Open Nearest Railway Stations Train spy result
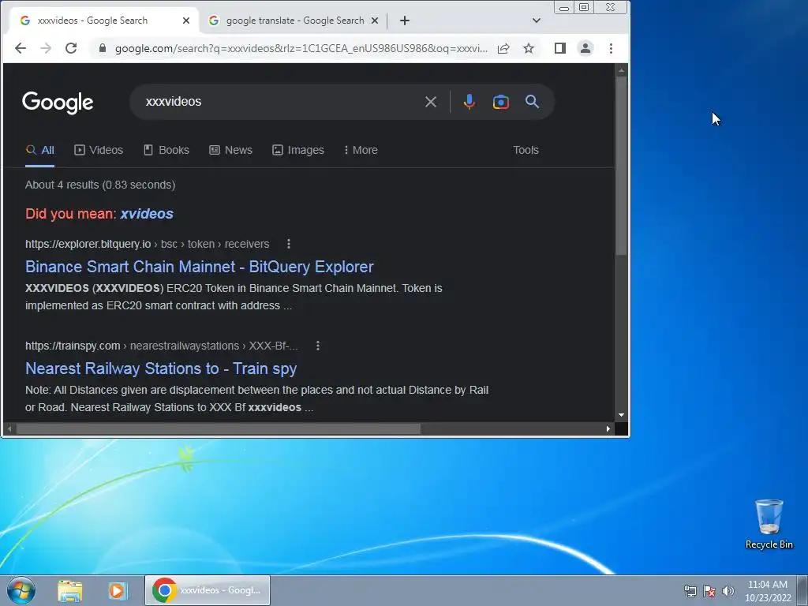Viewport: 808px width, 606px height. pos(161,369)
